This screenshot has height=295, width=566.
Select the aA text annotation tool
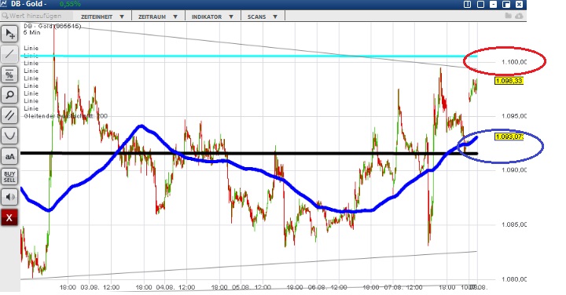click(x=9, y=156)
